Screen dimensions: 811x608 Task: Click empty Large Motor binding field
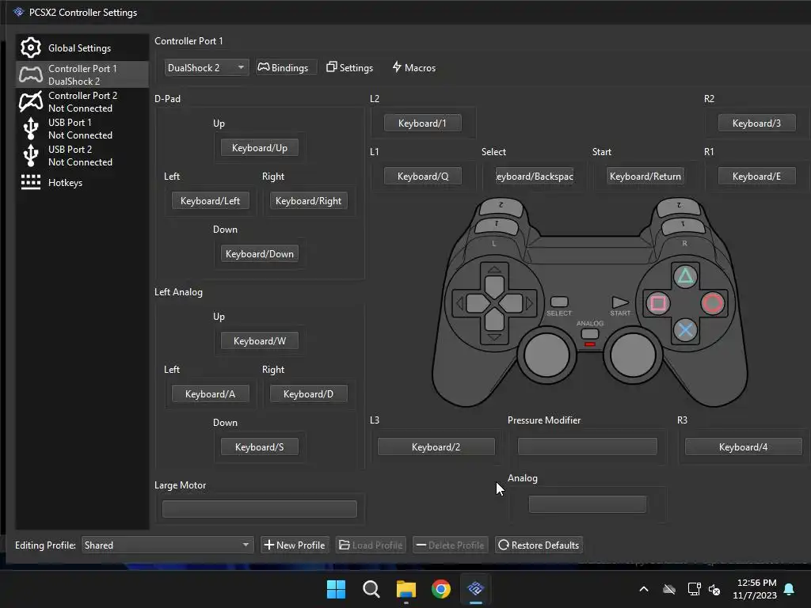tap(260, 509)
